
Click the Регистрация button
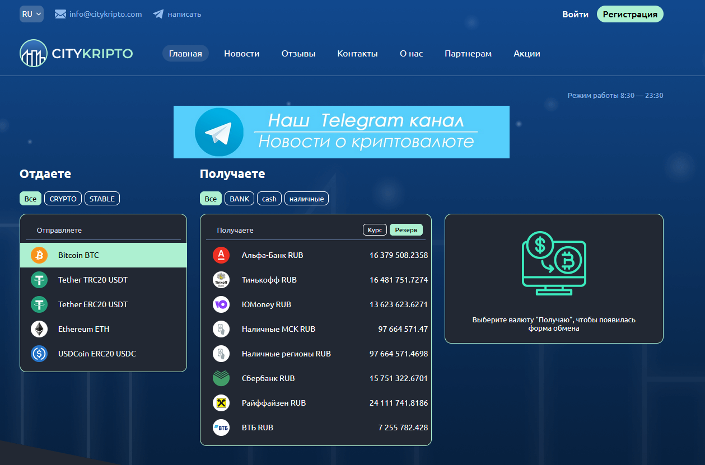click(x=629, y=14)
